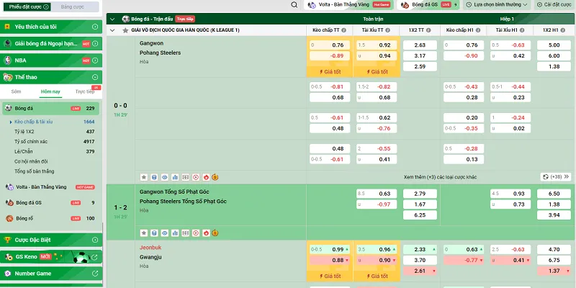Collapse the Thể thao section
Image resolution: width=576 pixels, height=288 pixels.
(96, 77)
